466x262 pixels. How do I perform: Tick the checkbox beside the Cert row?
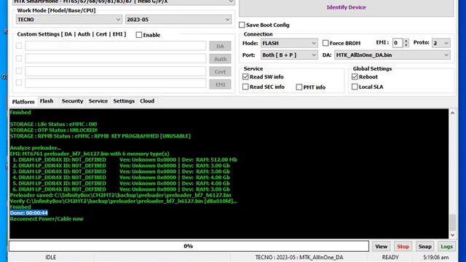[x=19, y=71]
